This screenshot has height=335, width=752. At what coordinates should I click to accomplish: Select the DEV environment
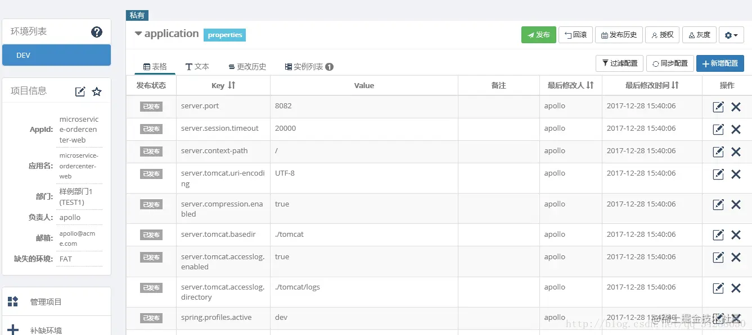point(56,56)
